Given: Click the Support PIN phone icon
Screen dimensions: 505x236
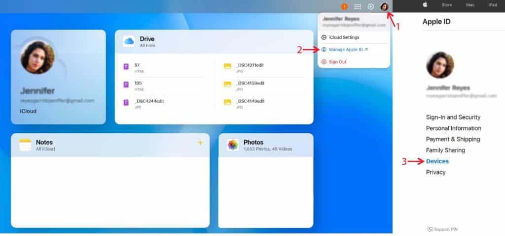Looking at the screenshot, I should click(430, 229).
